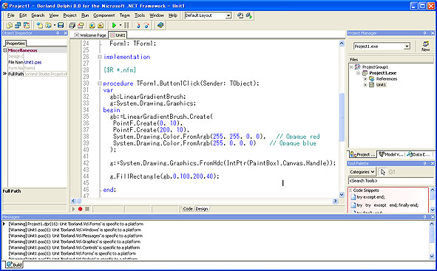Click the View Unit toolbar icon
The image size is (437, 271).
(x=9, y=25)
